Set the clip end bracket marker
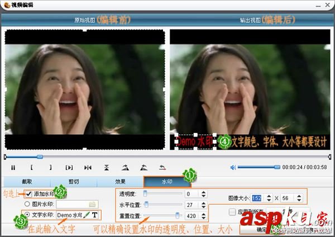 click(x=50, y=167)
